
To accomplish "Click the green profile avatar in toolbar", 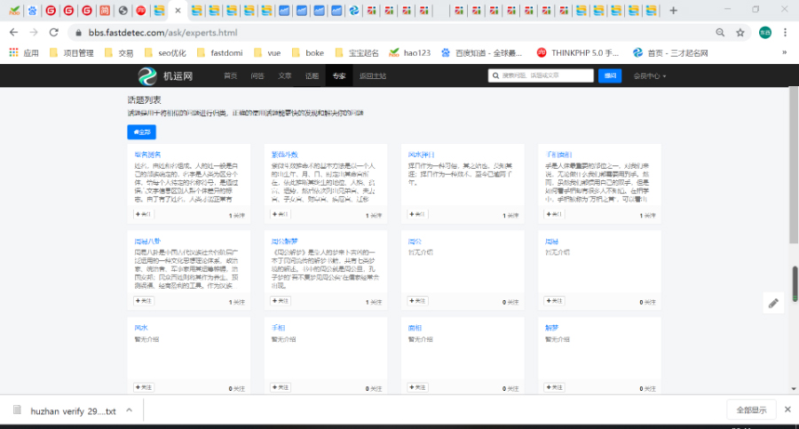I will point(763,32).
